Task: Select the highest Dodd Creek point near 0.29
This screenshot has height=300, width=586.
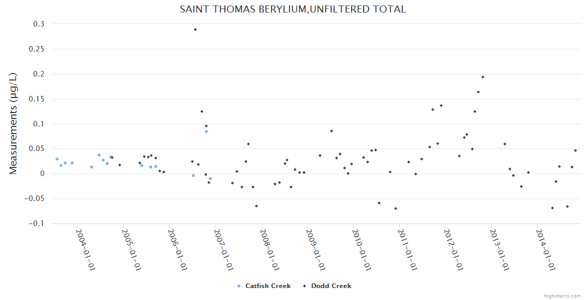Action: pyautogui.click(x=195, y=29)
